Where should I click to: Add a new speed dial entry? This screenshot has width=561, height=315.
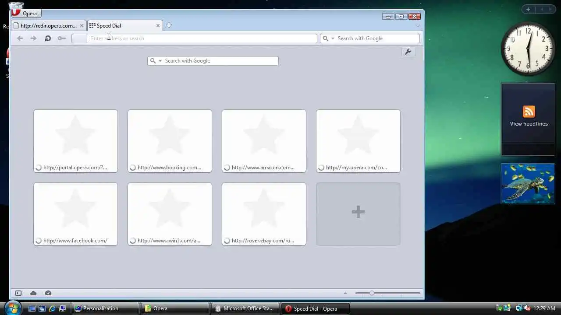pyautogui.click(x=358, y=214)
